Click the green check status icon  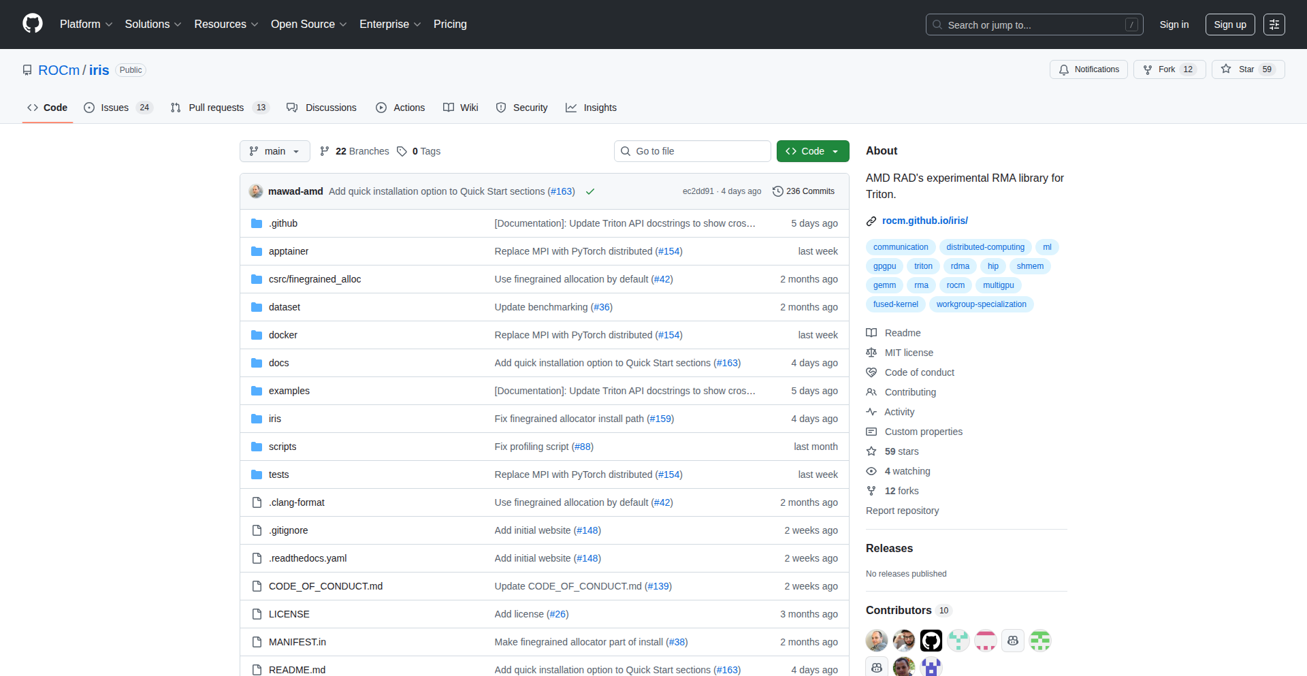590,191
